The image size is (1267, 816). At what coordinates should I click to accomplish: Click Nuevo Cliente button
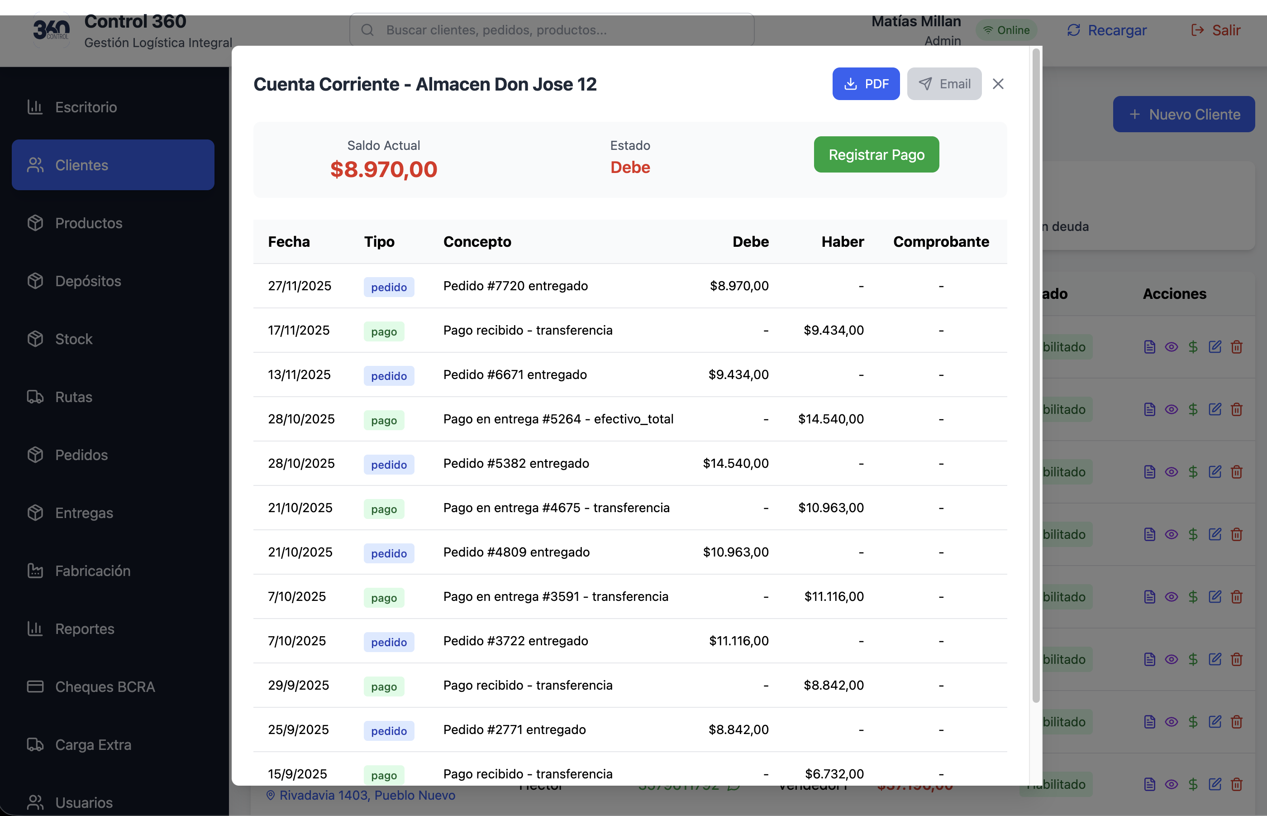(x=1183, y=115)
